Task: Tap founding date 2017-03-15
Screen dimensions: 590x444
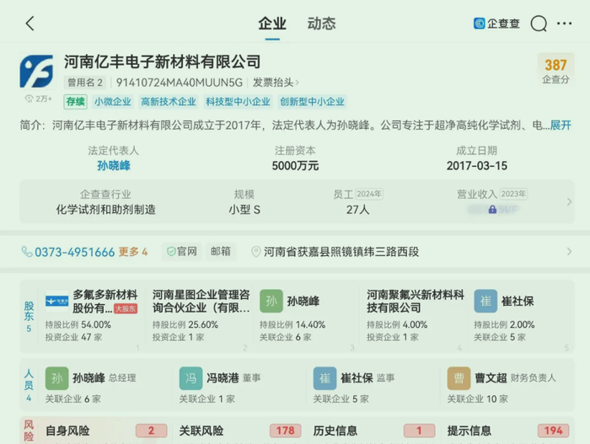Action: 477,166
